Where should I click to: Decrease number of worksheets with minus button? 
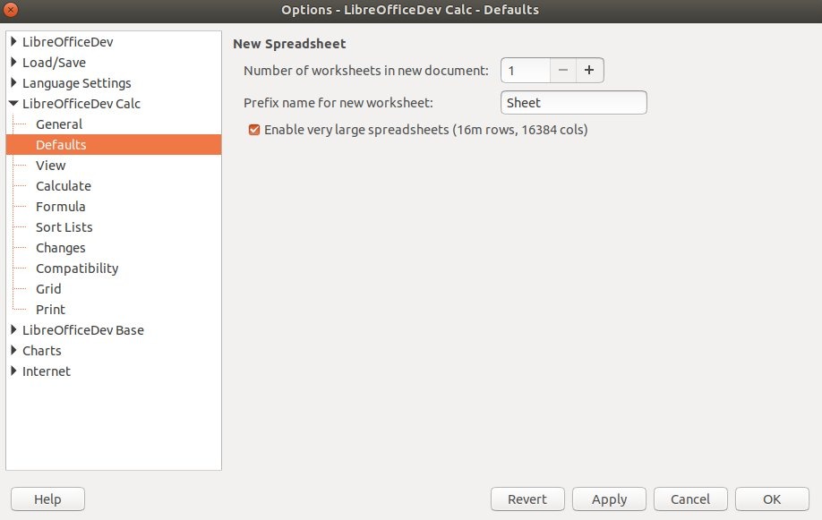pyautogui.click(x=563, y=70)
